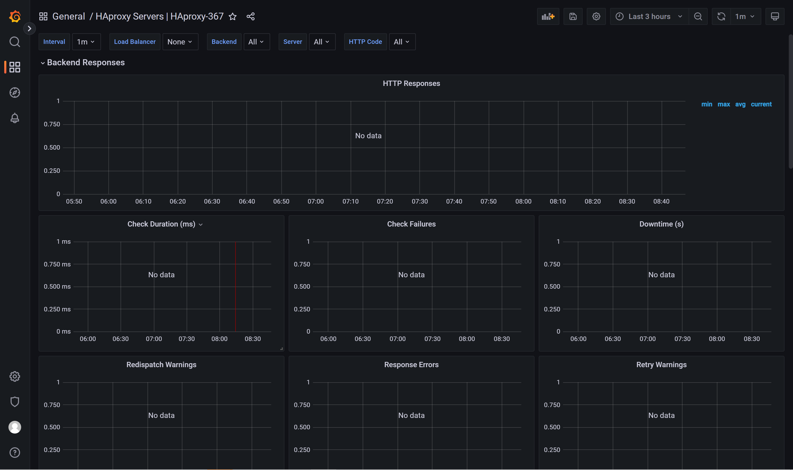This screenshot has width=793, height=470.
Task: Open dashboard settings gear in toolbar
Action: click(x=596, y=16)
